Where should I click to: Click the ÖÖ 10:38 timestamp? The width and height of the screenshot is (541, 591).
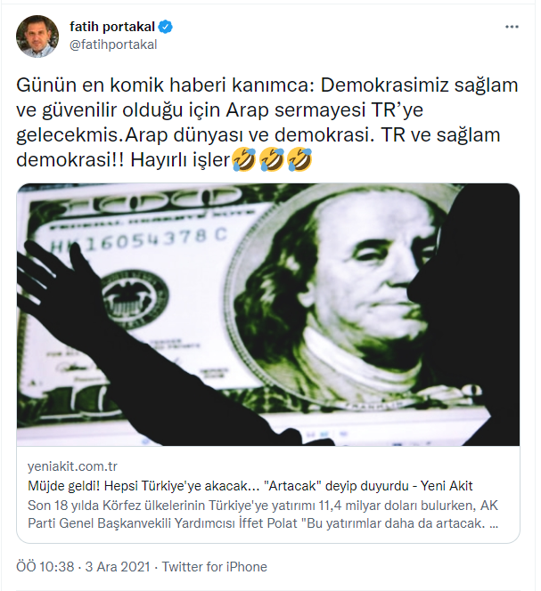coord(45,566)
